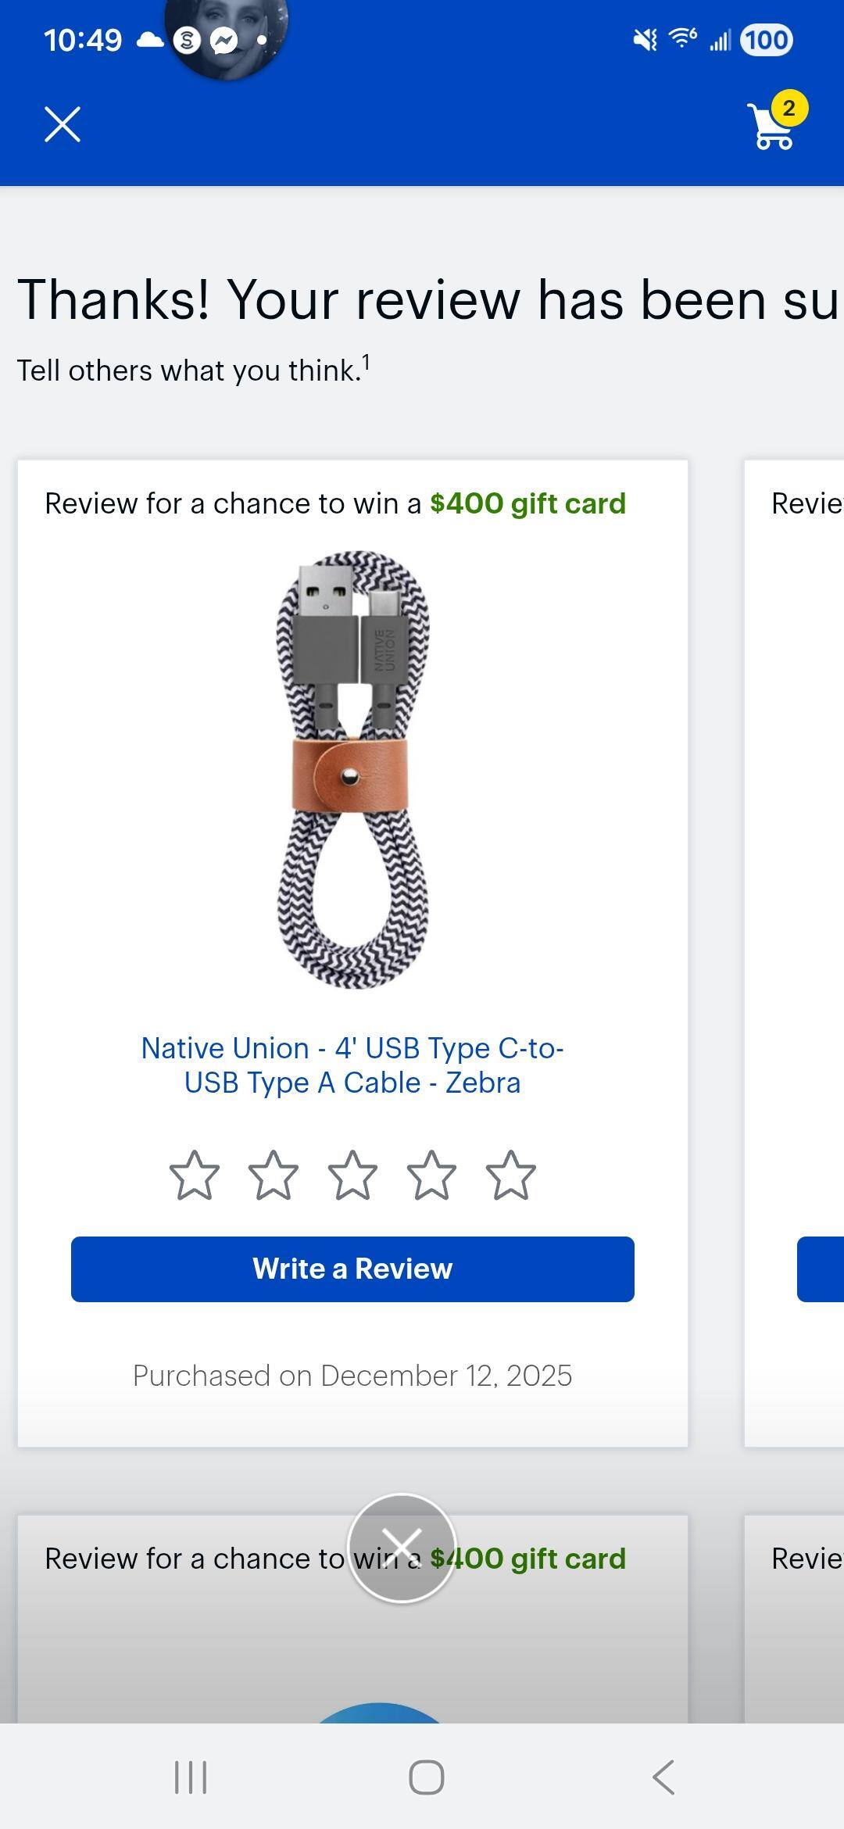
Task: Tap the $400 gift card text
Action: pyautogui.click(x=527, y=504)
